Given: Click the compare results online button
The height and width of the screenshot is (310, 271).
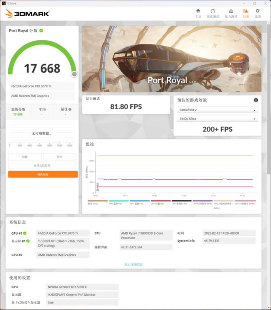Looking at the screenshot, I should (x=42, y=166).
